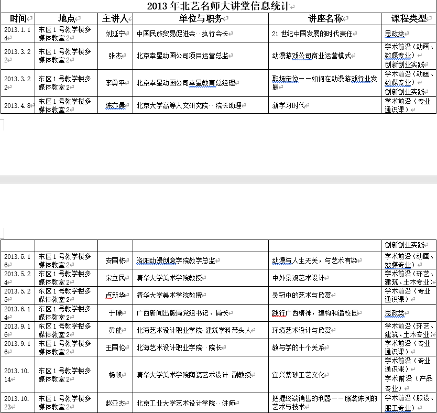This screenshot has height=413, width=437.
Task: Select the 动漫游戏公司商业运营模式 cell
Action: click(x=311, y=56)
